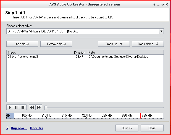Image resolution: width=171 pixels, height=135 pixels.
Task: Minimize the AVS Audio CD Creator window
Action: 159,5
